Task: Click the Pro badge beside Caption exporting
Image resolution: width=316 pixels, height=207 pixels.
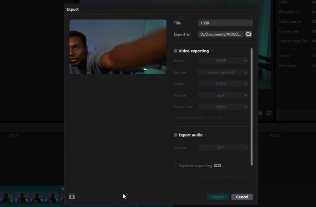Action: [217, 166]
